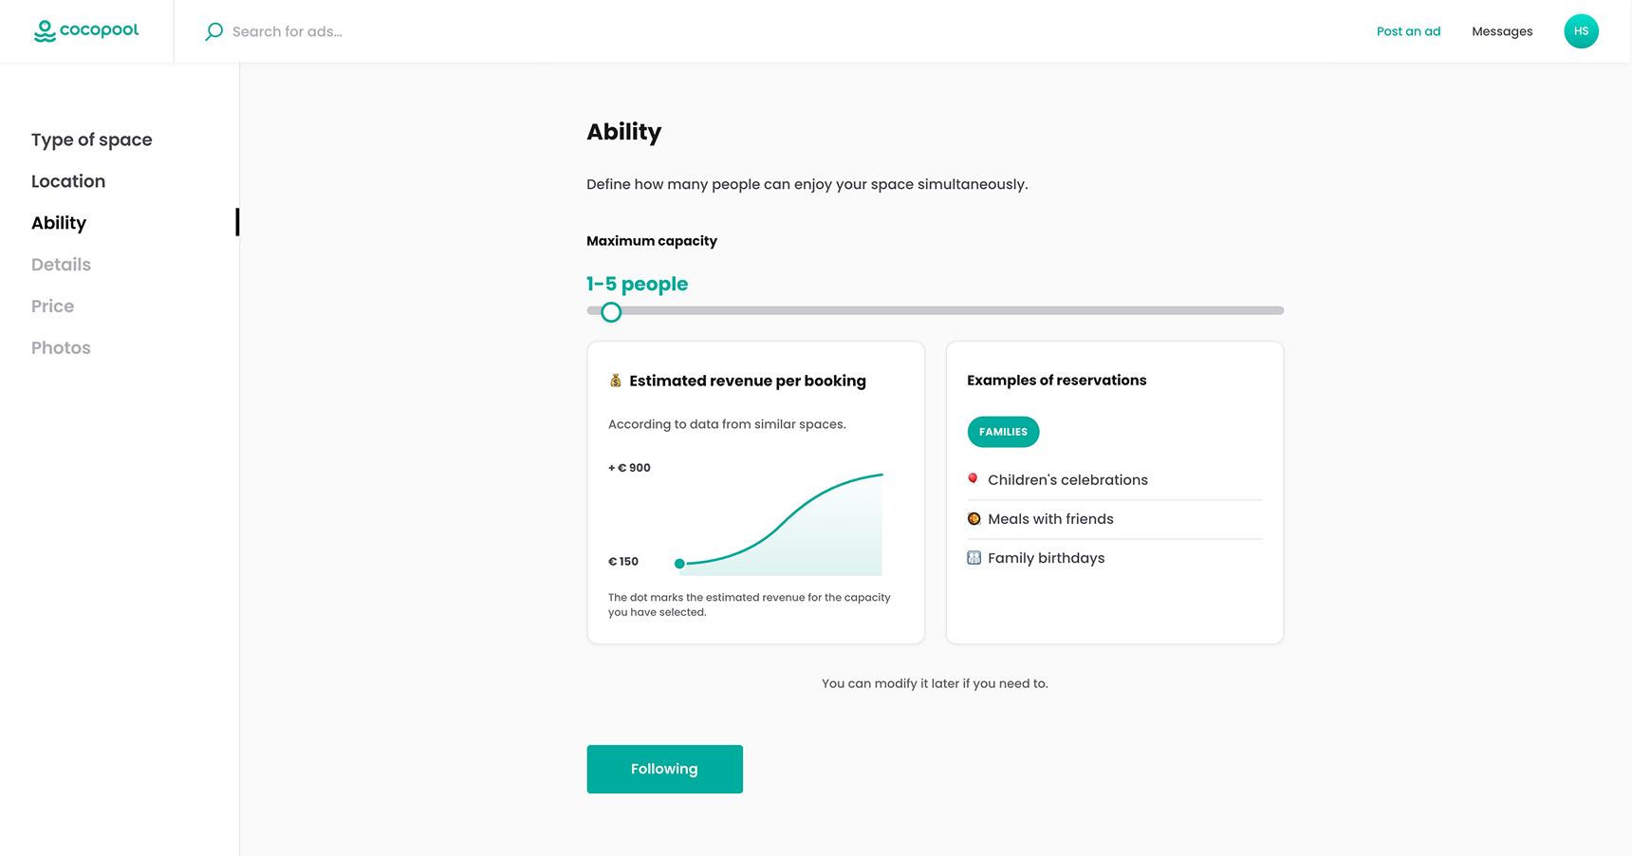Click the search magnifier icon
Screen dimensions: 1632x856
[x=214, y=31]
